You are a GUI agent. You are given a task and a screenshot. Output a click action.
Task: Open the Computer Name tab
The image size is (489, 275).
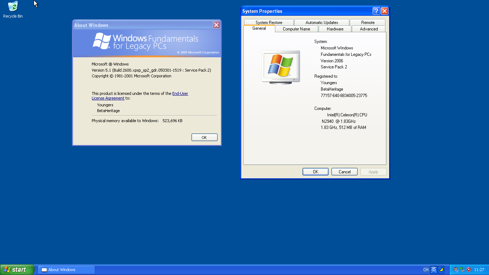coord(296,29)
